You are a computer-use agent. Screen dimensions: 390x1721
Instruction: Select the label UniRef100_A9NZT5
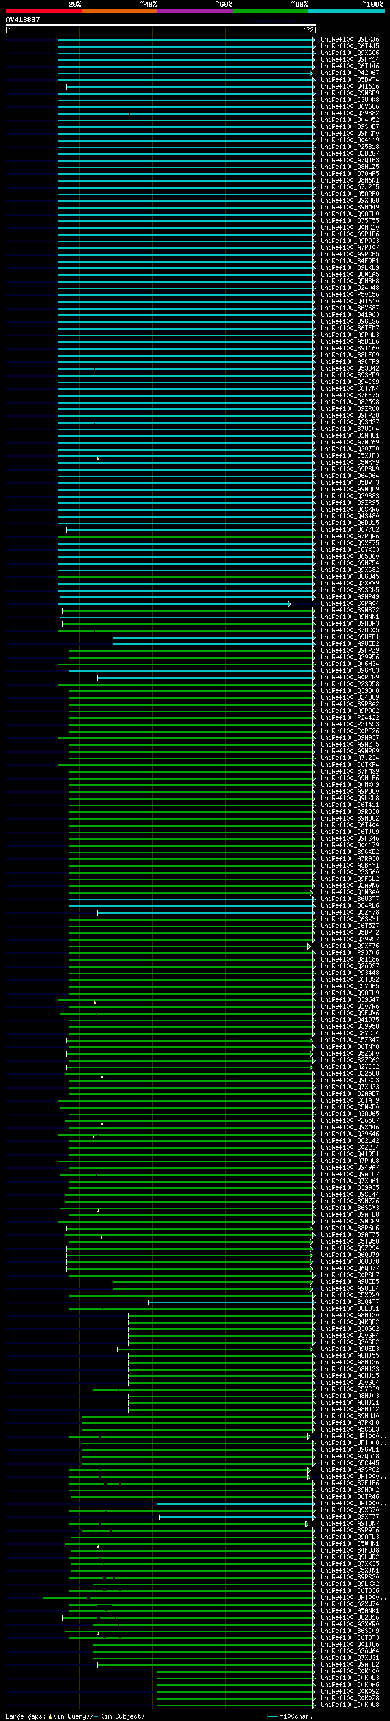tap(349, 744)
